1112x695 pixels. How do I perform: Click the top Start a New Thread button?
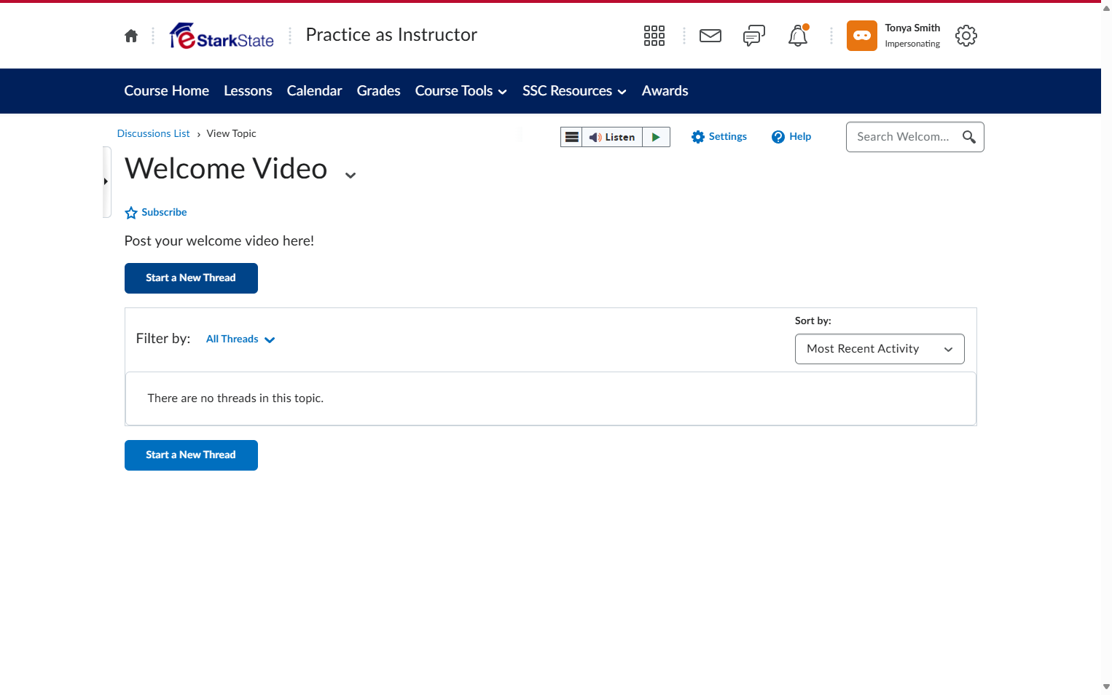(191, 278)
